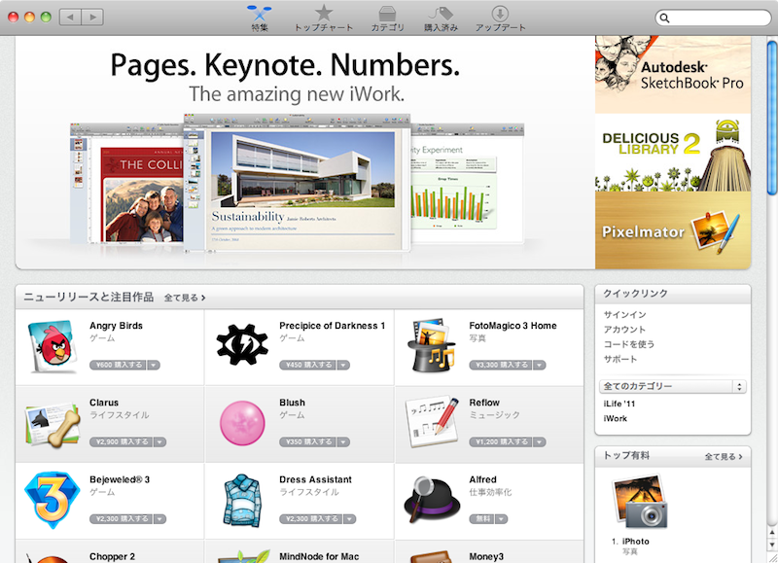Open the Chopper 2 title

click(x=112, y=556)
